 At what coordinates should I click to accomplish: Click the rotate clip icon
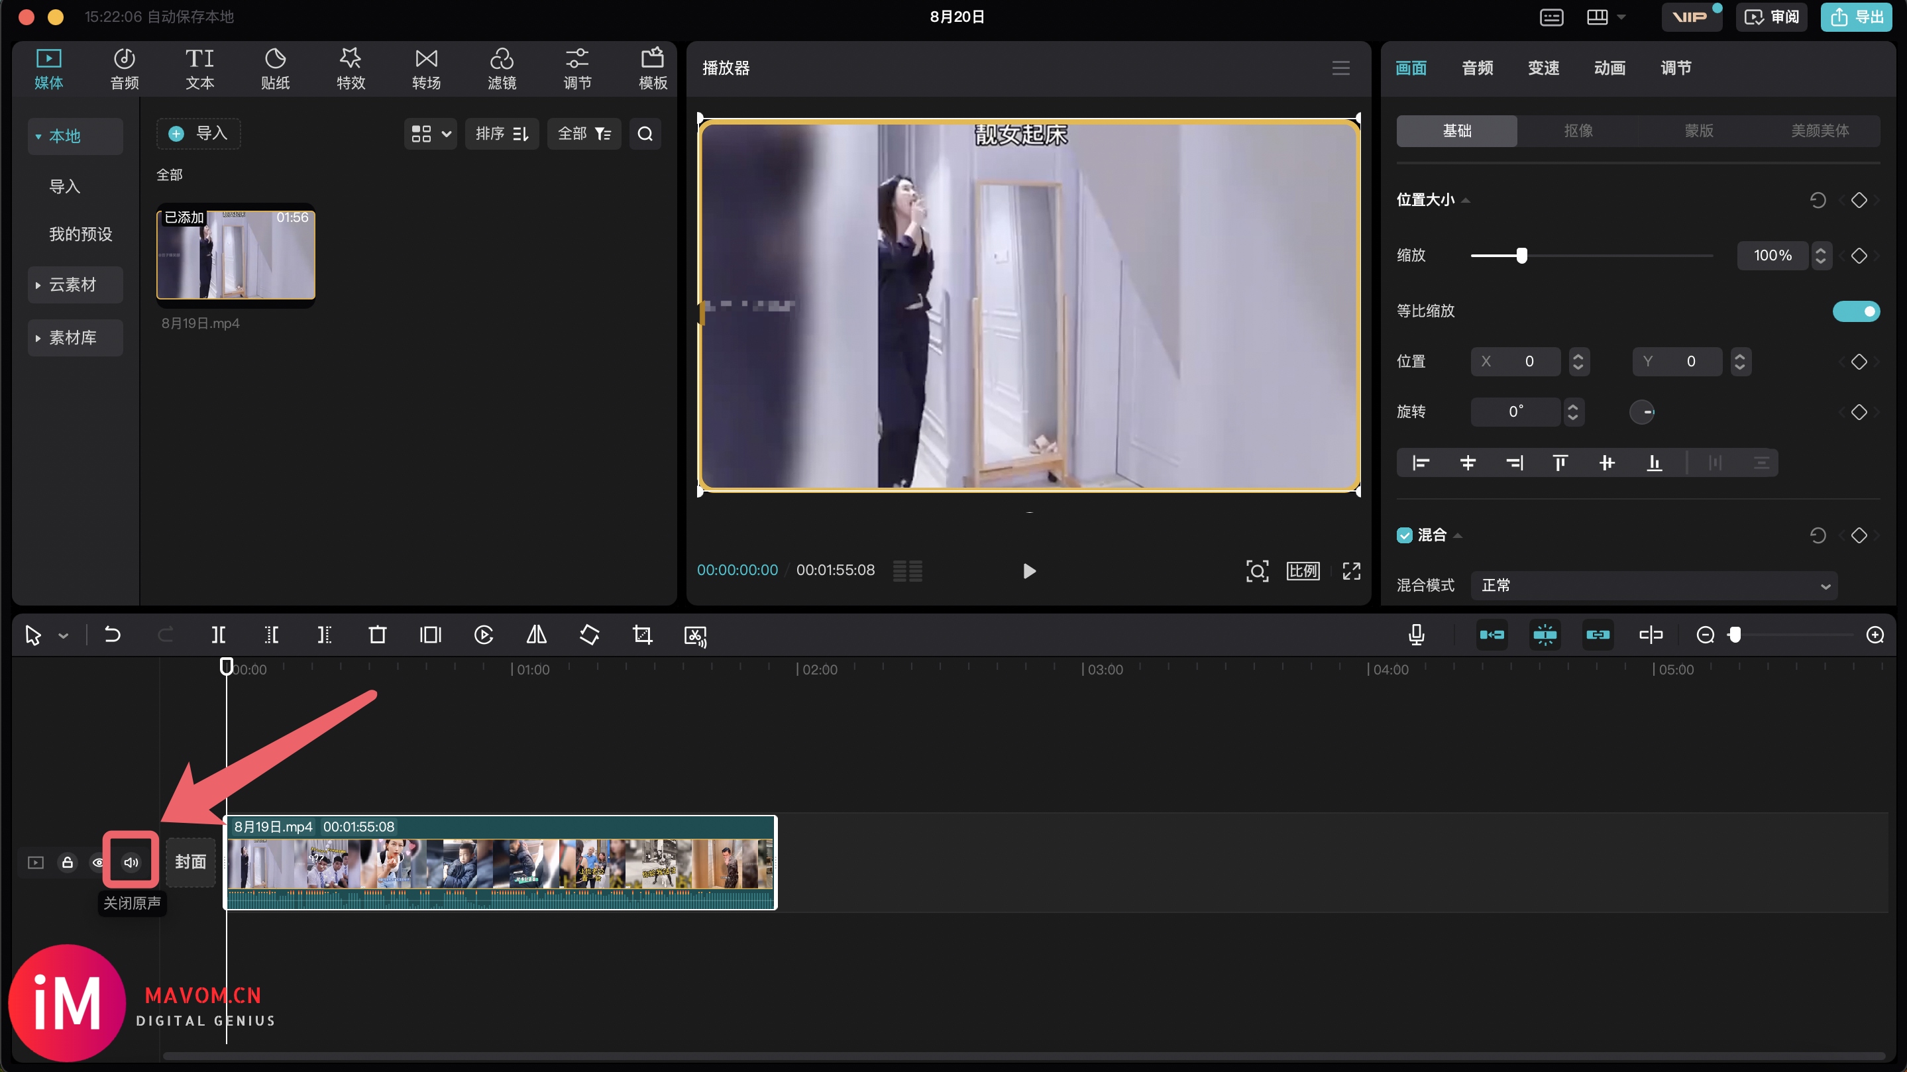pos(589,635)
